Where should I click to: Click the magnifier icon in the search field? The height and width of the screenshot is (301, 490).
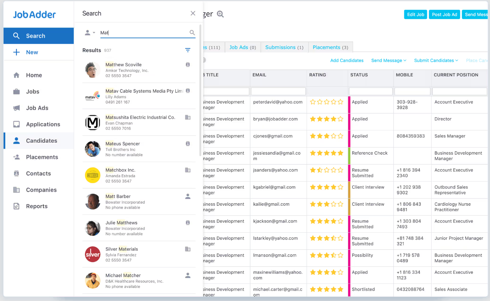[x=192, y=32]
